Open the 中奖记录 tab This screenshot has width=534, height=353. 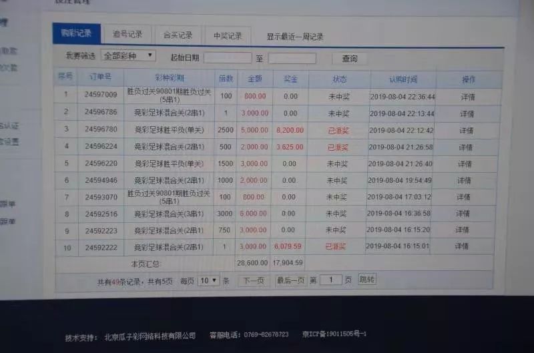coord(228,35)
